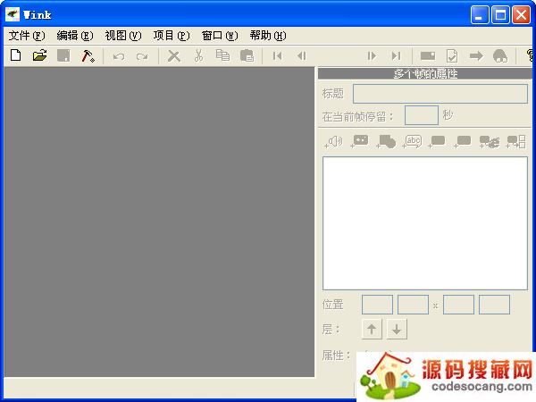Image resolution: width=536 pixels, height=402 pixels.
Task: Click the Delete X icon in toolbar
Action: 174,55
